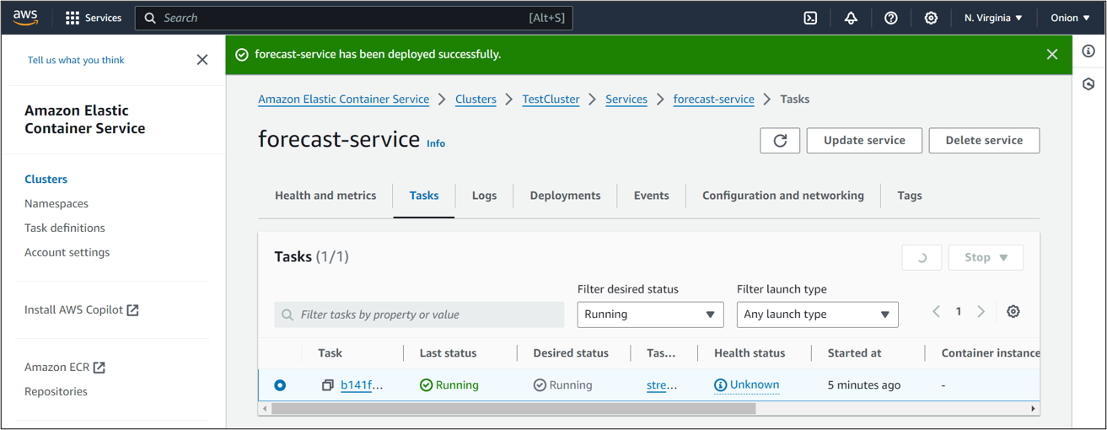The image size is (1107, 430).
Task: Open the Services grid menu
Action: [93, 18]
